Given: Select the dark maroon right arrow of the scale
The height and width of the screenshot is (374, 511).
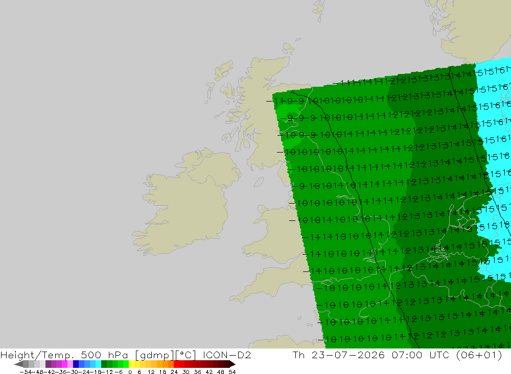Looking at the screenshot, I should [x=232, y=364].
